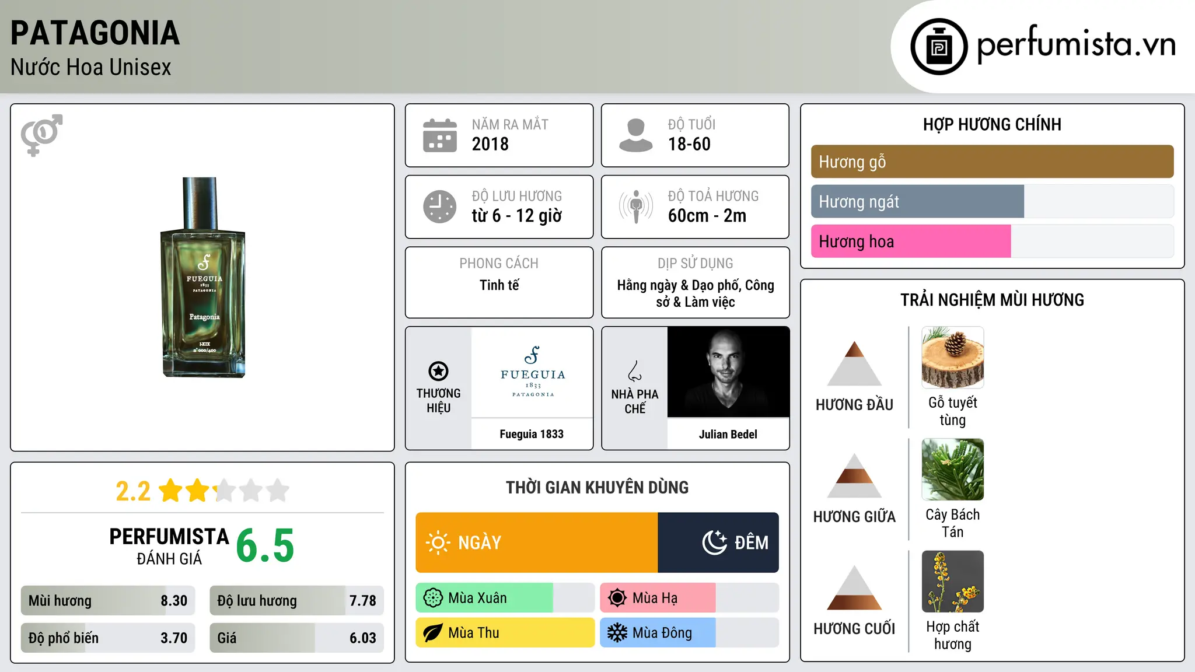Click the sillage icon beside Độ toả hương
1195x672 pixels.
click(x=636, y=206)
